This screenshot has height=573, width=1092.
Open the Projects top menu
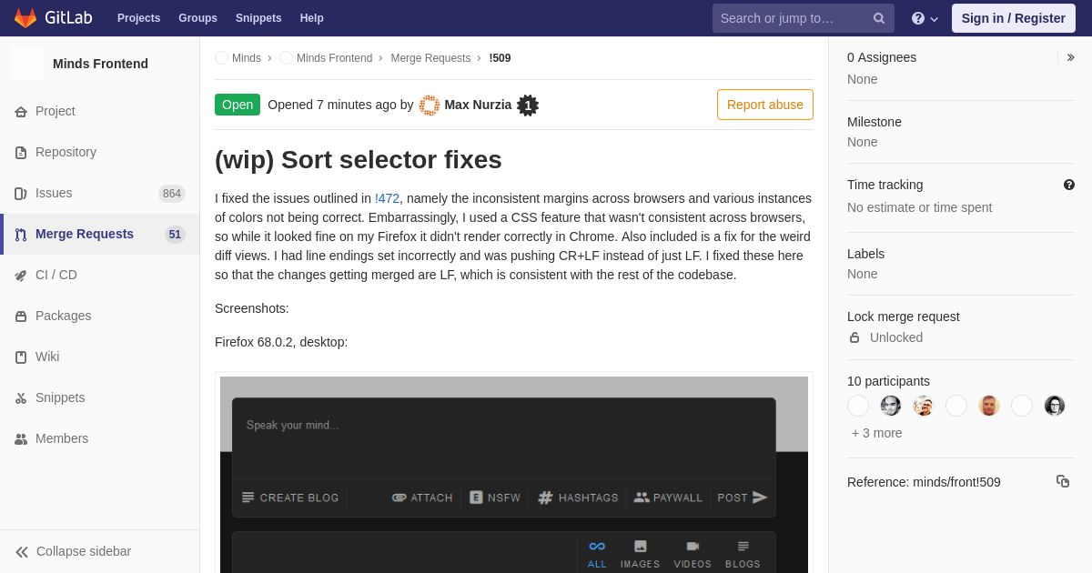click(138, 18)
